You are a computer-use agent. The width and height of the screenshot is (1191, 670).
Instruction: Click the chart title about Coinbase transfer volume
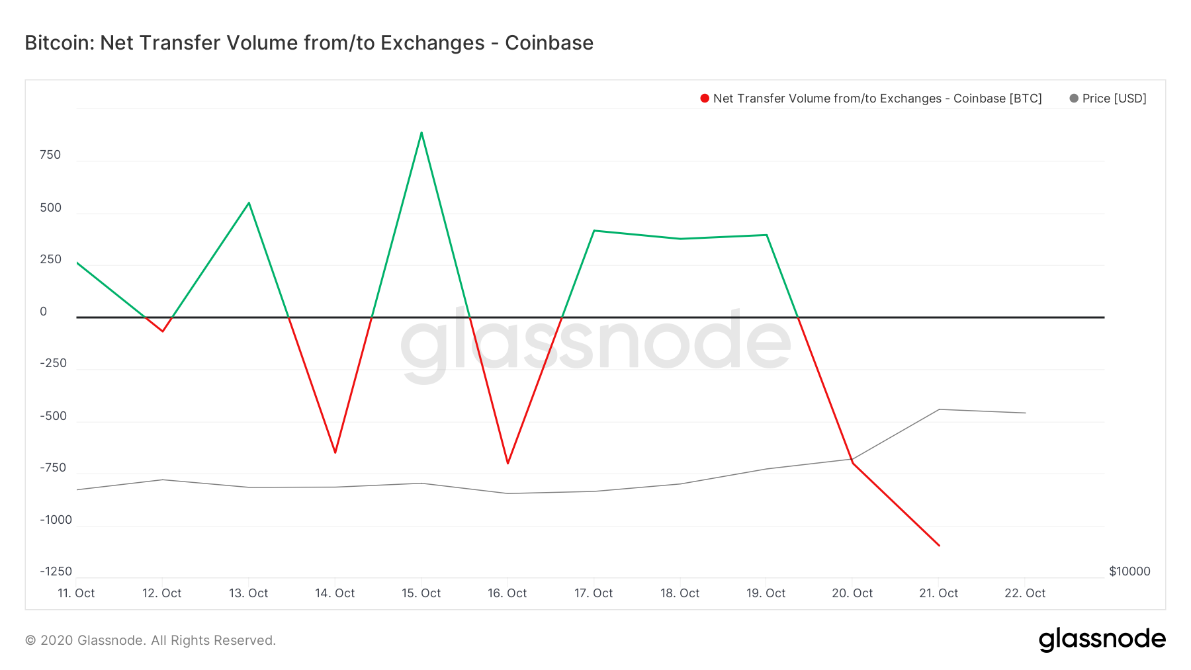tap(309, 43)
